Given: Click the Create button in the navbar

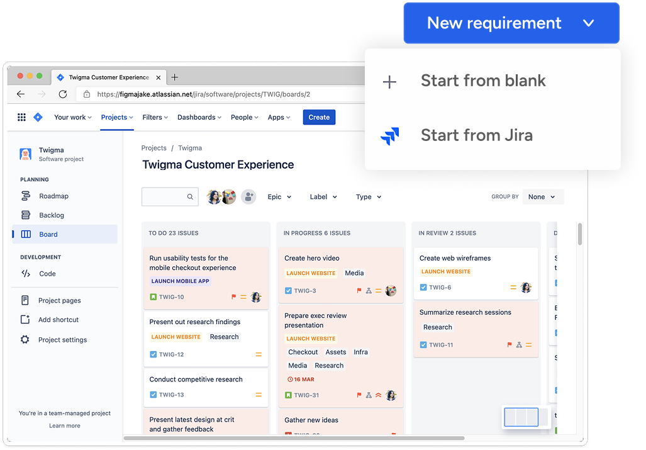Looking at the screenshot, I should 319,117.
